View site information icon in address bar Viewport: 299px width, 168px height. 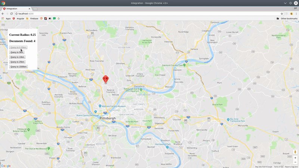point(16,14)
